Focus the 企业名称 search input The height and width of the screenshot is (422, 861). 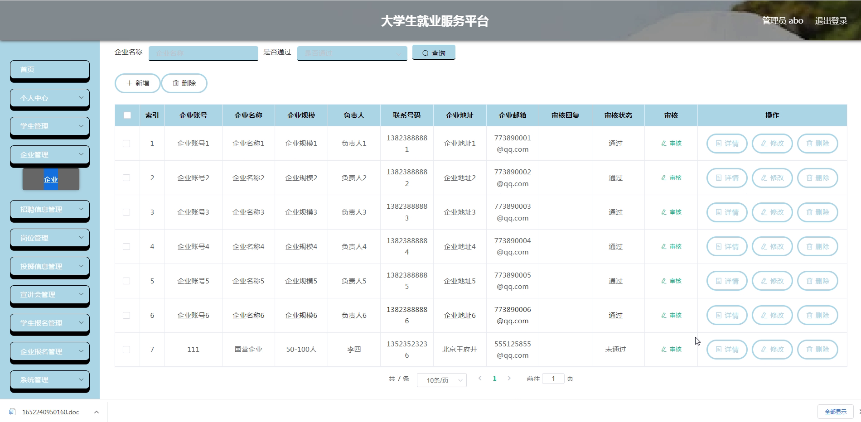click(203, 53)
